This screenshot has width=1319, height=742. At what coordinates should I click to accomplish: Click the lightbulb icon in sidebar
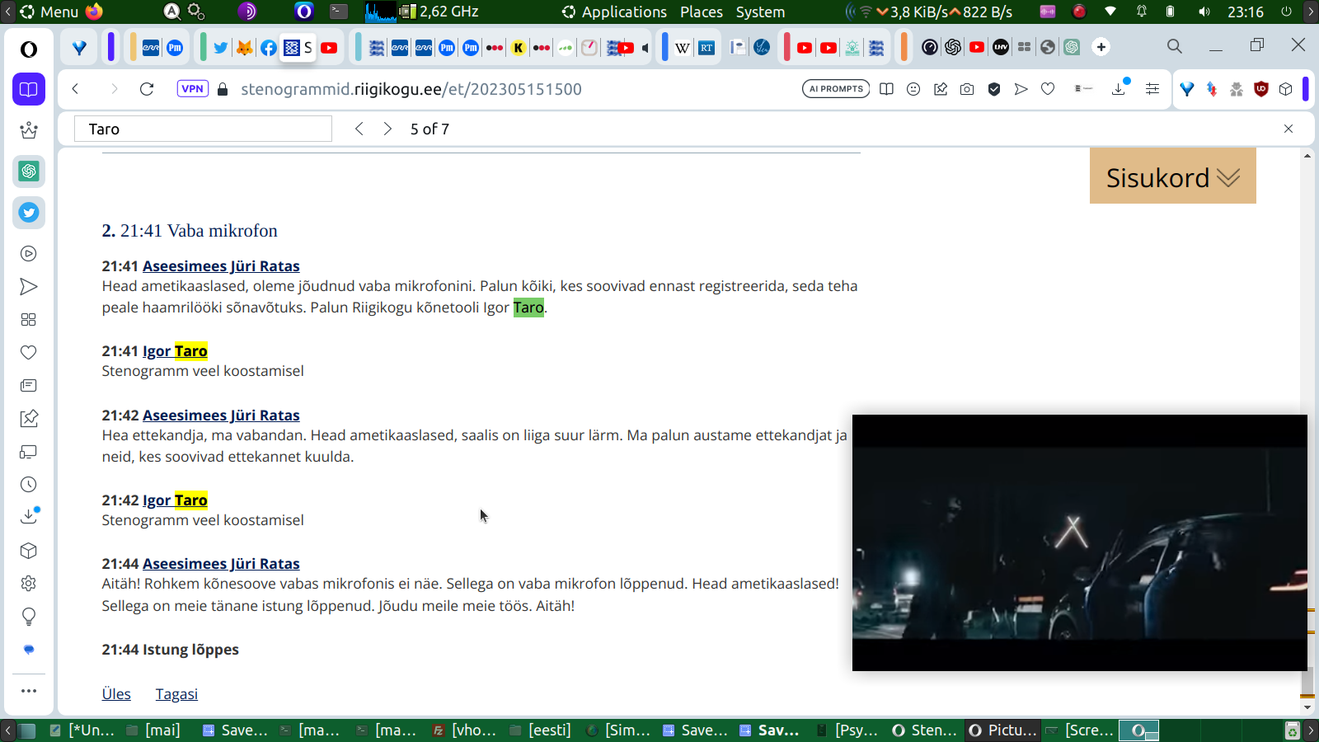pos(29,617)
